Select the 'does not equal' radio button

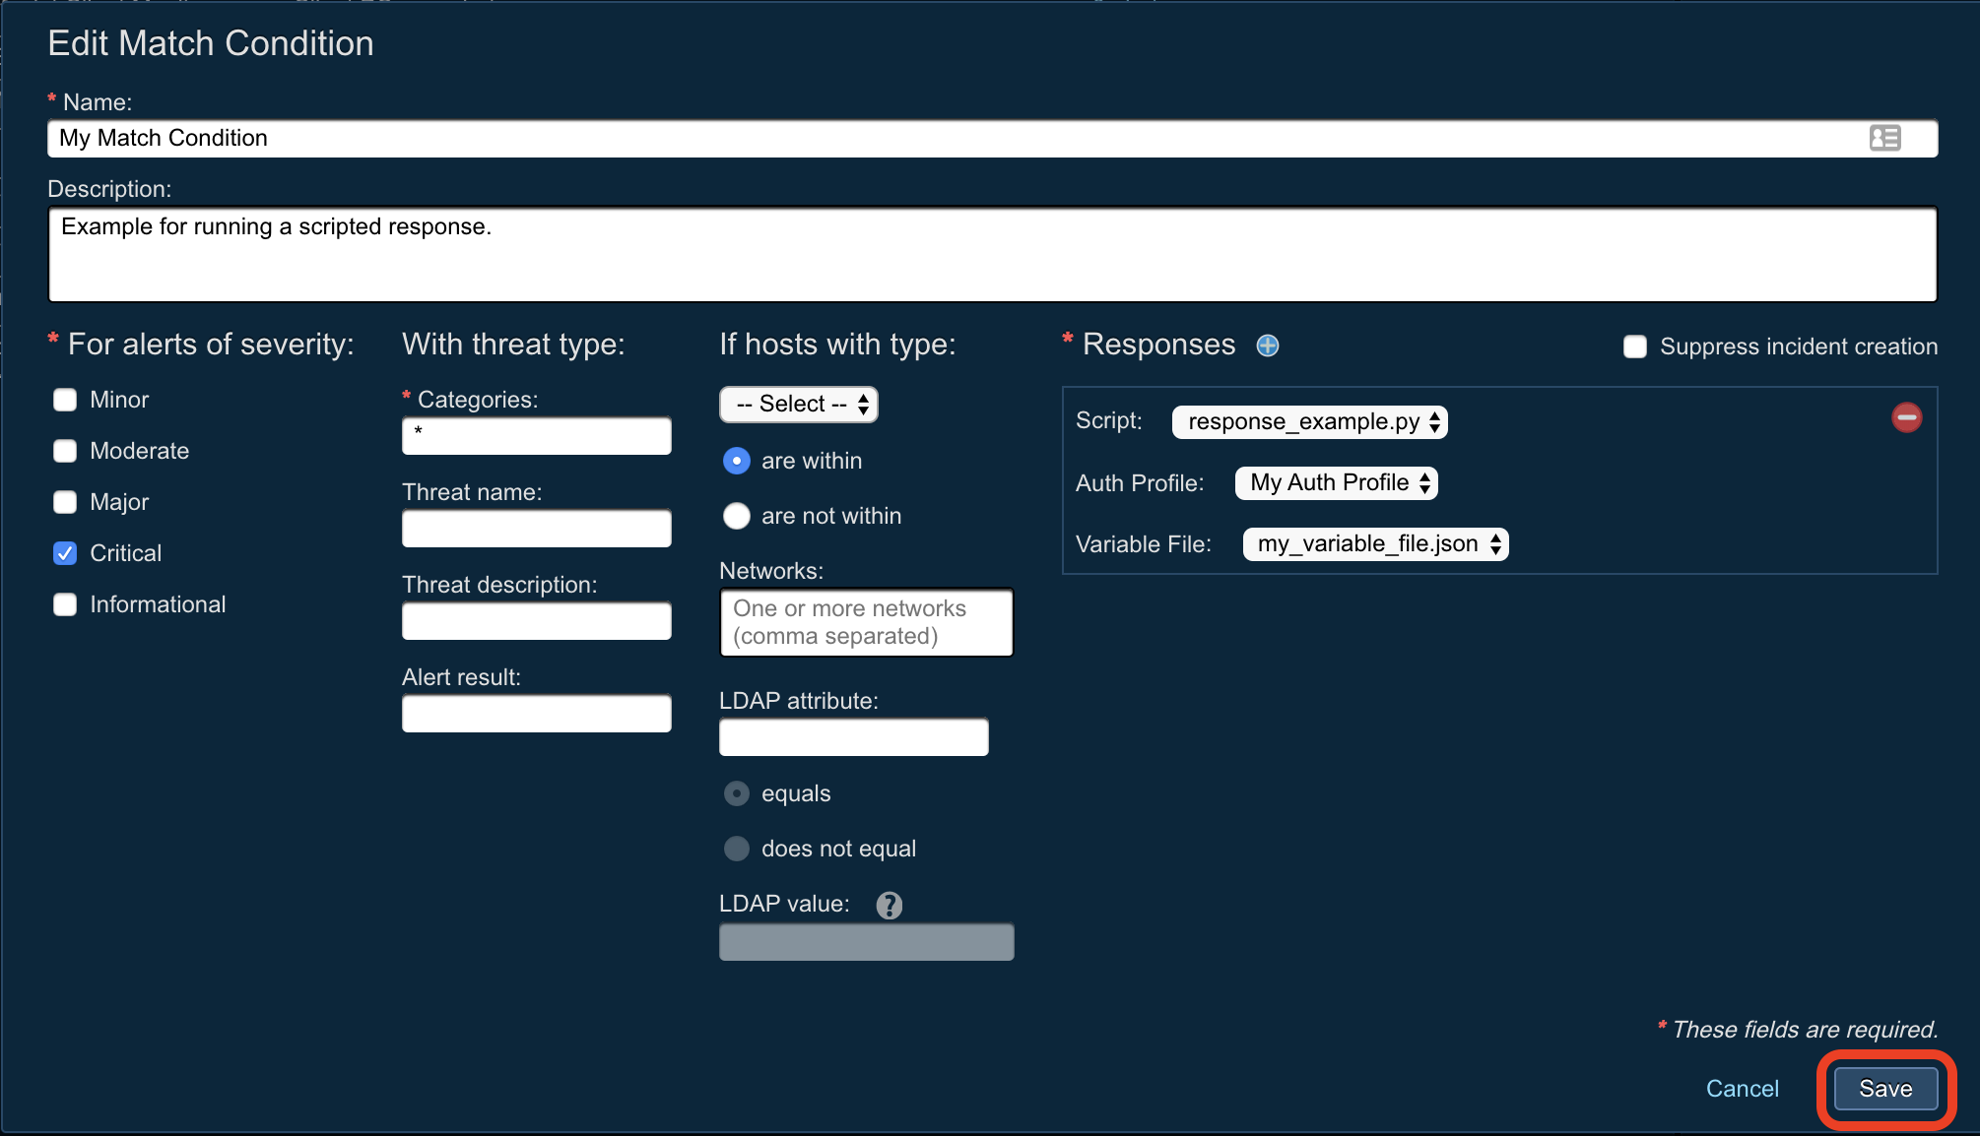(737, 849)
